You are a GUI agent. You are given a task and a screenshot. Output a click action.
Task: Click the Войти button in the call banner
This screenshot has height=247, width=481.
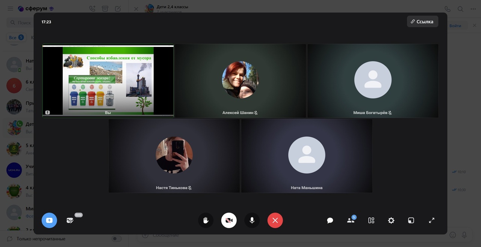pos(455,25)
